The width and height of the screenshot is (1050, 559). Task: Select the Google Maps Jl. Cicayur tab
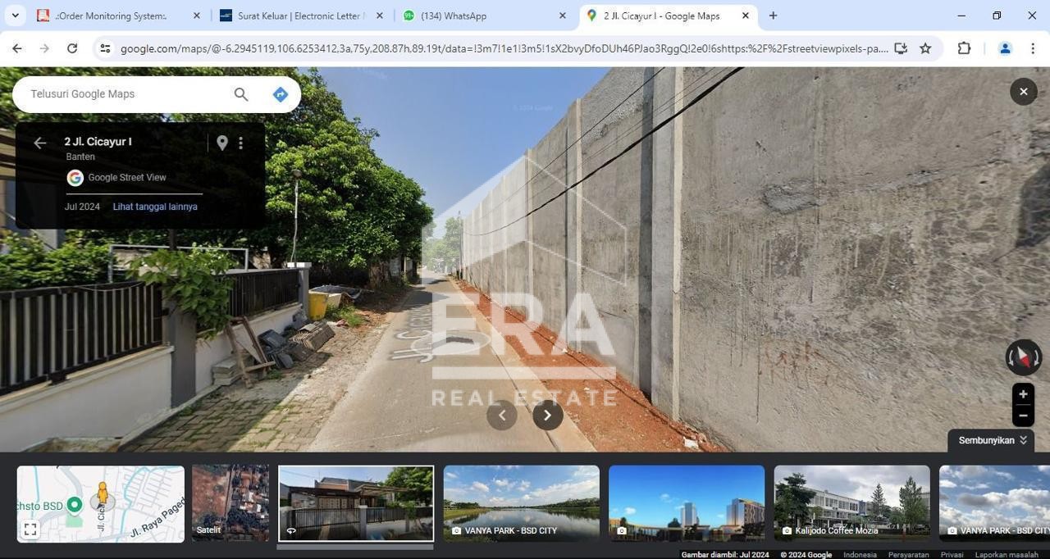pos(668,16)
